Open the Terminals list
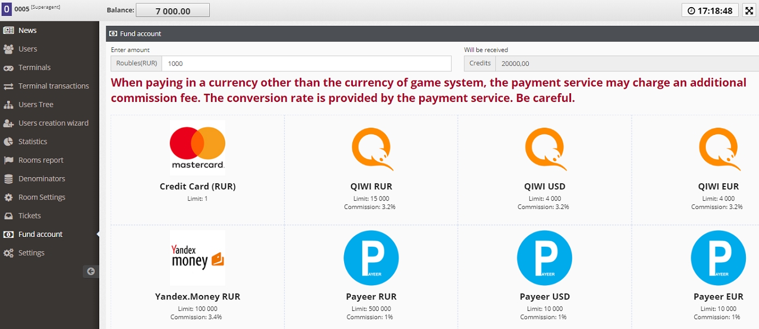 click(x=34, y=67)
